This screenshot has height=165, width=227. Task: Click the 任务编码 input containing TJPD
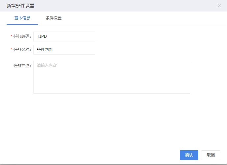coord(64,36)
